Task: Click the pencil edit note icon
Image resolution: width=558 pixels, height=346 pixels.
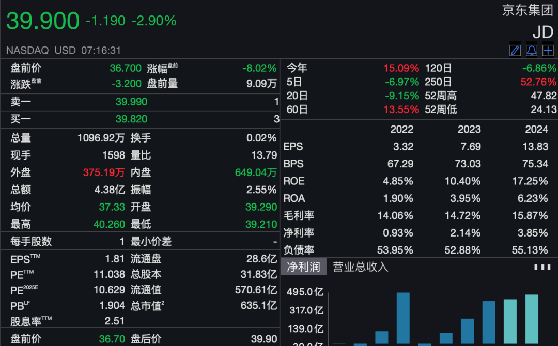Action: 515,50
